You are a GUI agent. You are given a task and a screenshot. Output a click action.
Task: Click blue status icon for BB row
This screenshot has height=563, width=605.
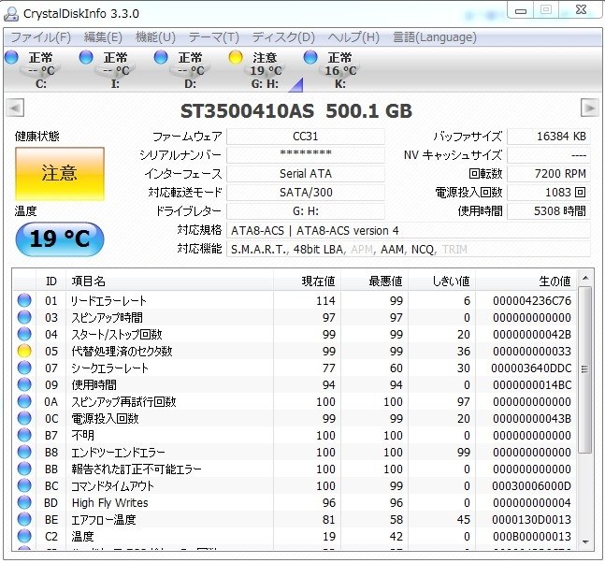coord(24,469)
